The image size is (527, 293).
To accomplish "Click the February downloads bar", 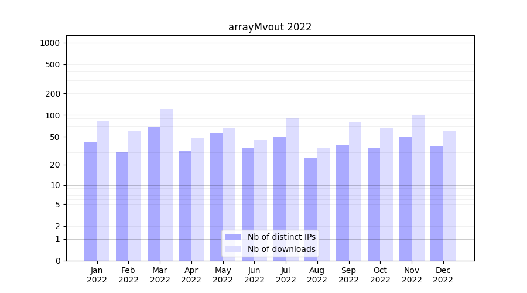I will (135, 196).
